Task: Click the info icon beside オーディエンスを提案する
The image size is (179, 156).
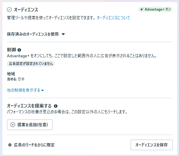Action: pos(56,106)
